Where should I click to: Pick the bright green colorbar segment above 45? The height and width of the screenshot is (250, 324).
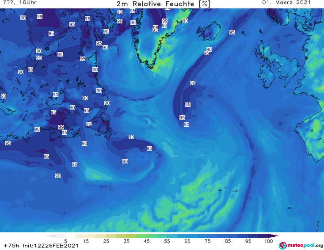click(141, 236)
